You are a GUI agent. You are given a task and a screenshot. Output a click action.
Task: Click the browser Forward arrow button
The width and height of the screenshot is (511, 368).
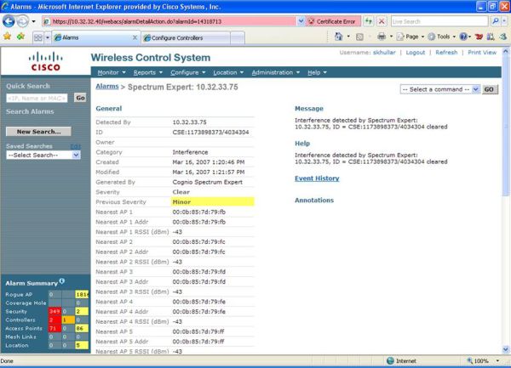[23, 21]
